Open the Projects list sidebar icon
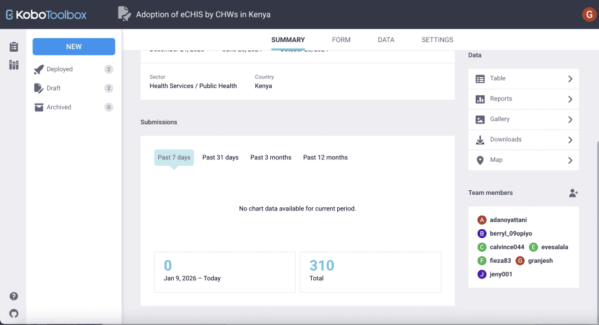The width and height of the screenshot is (599, 325). [x=14, y=47]
